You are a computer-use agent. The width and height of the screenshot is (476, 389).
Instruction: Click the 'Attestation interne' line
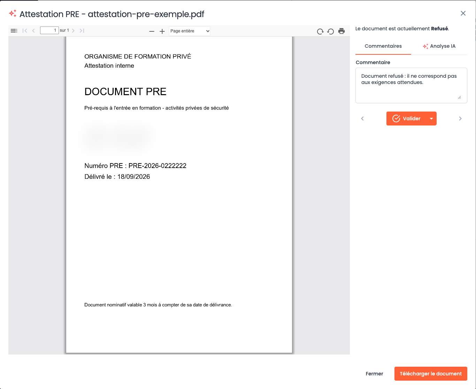109,66
